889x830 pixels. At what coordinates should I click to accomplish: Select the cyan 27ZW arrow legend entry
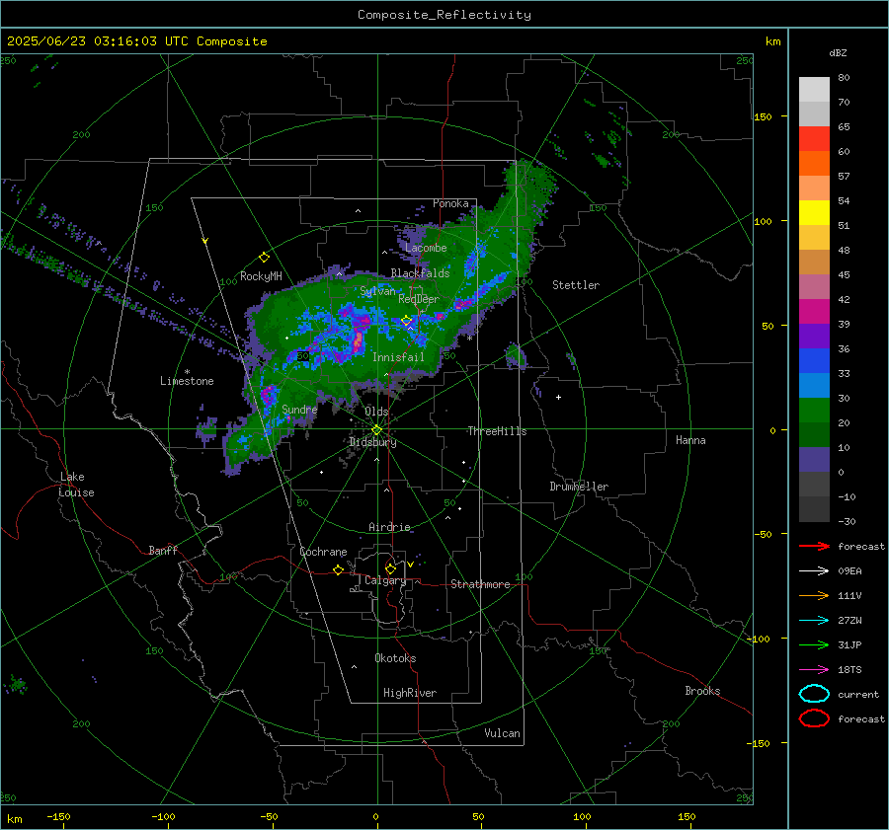click(x=814, y=621)
